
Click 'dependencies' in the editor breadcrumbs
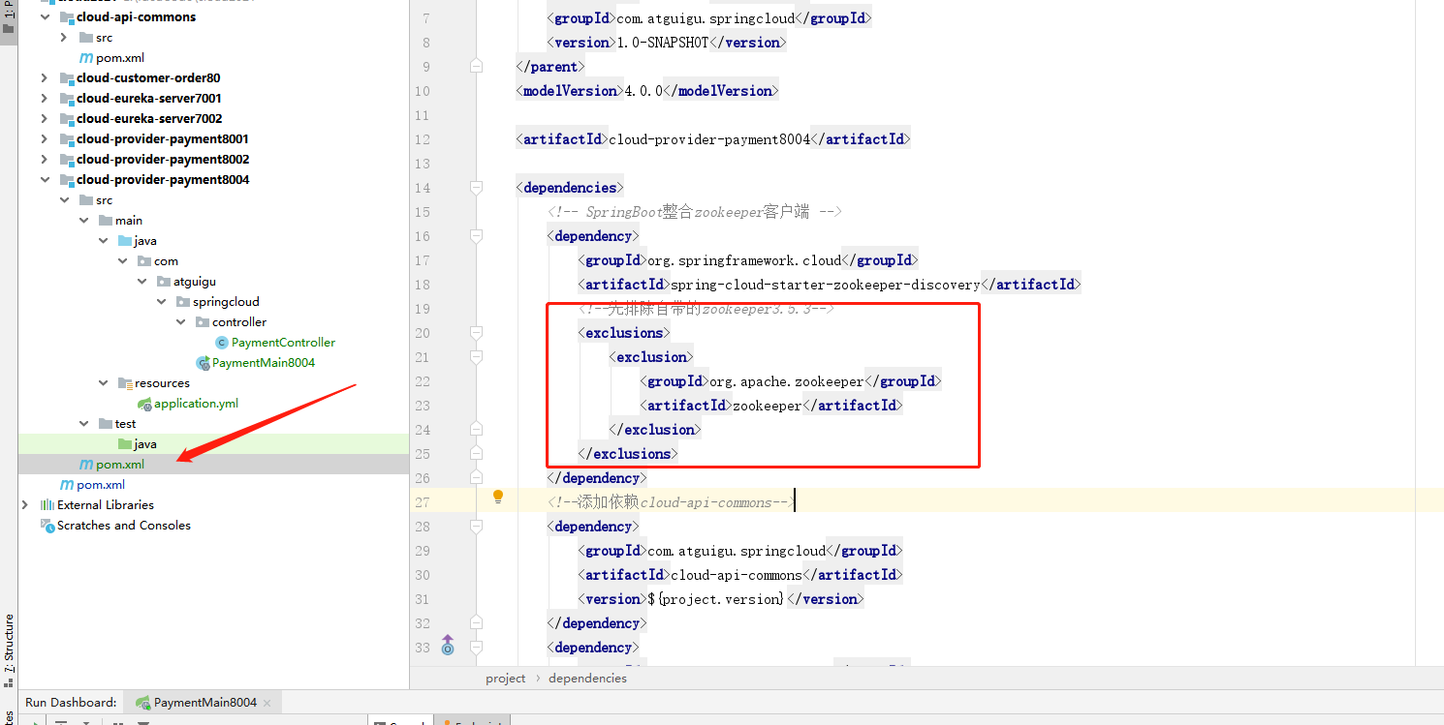[587, 679]
